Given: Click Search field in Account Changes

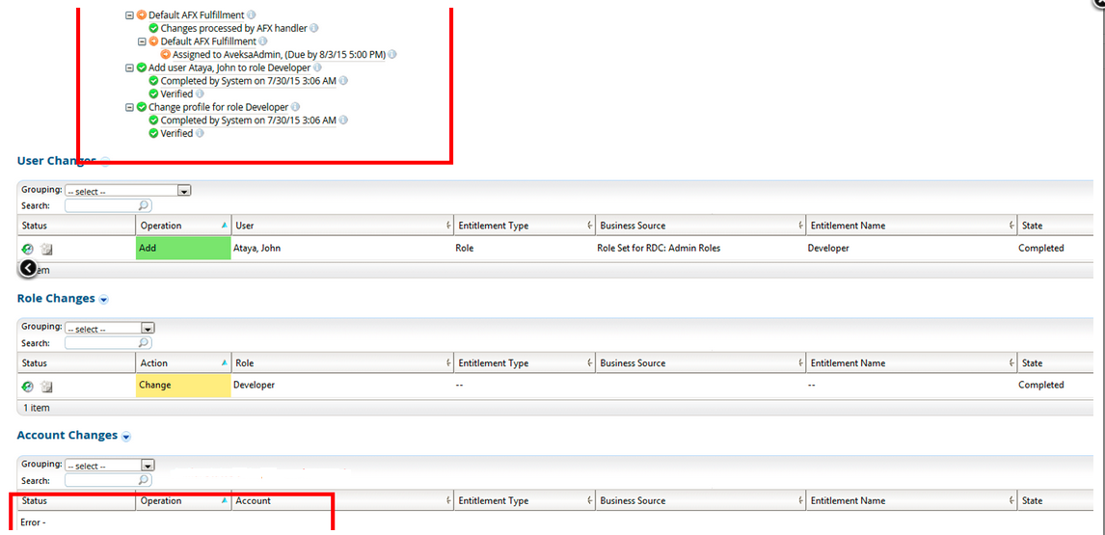Looking at the screenshot, I should (101, 480).
